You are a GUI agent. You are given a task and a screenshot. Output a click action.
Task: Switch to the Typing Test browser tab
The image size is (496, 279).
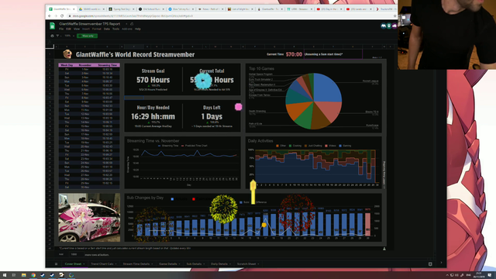(x=121, y=9)
